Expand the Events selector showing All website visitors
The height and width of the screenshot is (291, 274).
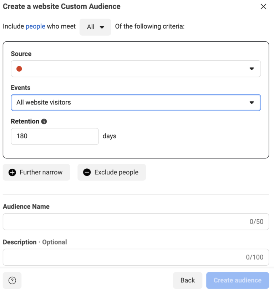[x=136, y=102]
